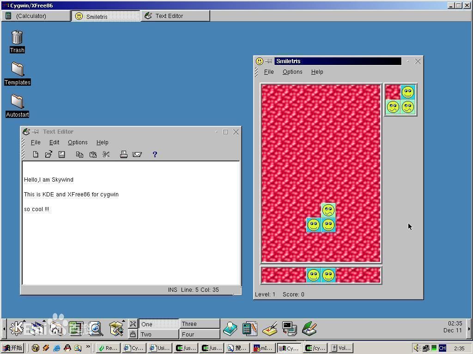This screenshot has width=473, height=354.
Task: Open the Edit menu in Text Editor
Action: tap(55, 142)
